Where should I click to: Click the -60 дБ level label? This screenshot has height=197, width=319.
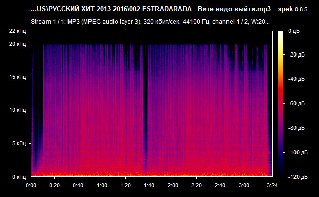297,103
